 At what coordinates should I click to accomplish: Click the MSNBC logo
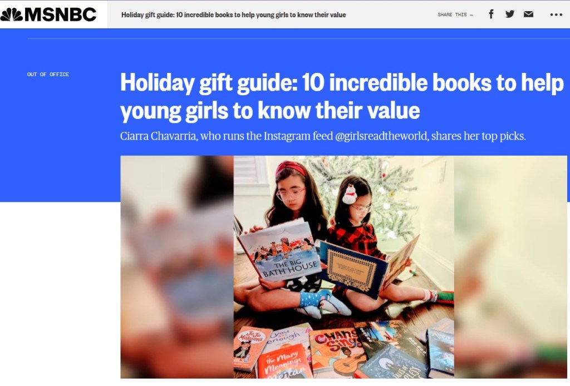click(x=48, y=14)
